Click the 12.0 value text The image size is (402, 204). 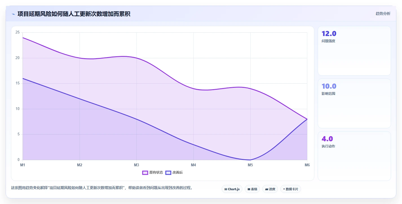point(329,33)
